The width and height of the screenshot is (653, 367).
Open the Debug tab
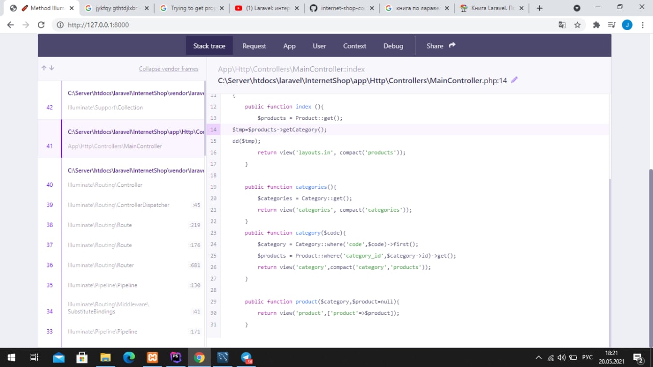pyautogui.click(x=393, y=46)
